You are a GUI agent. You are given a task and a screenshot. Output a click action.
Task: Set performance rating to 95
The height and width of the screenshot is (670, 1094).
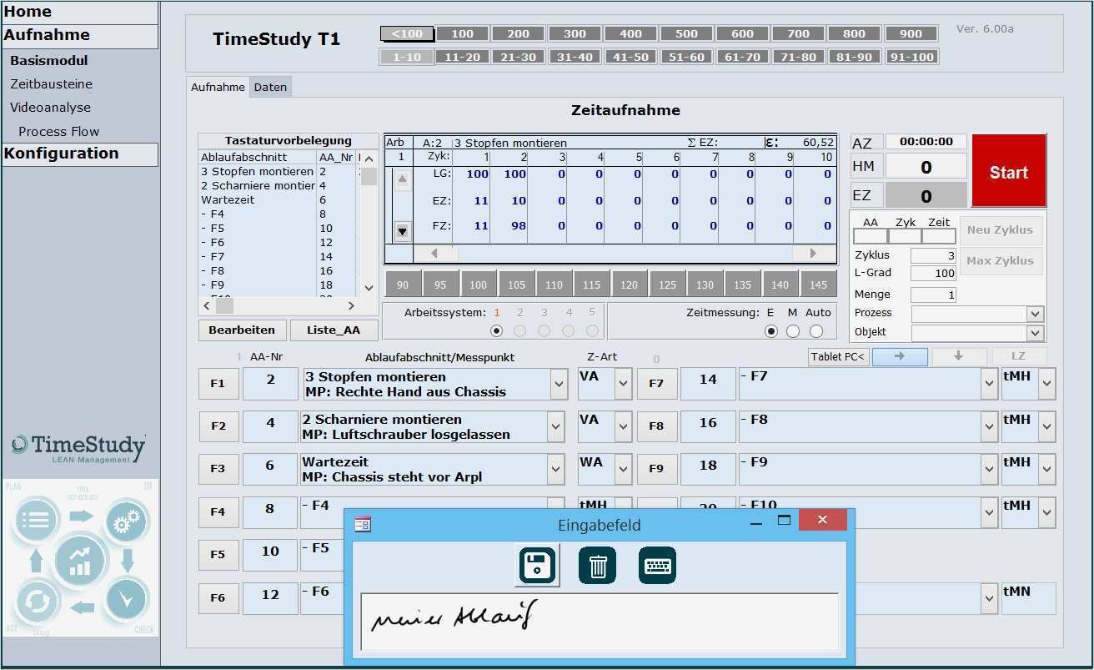pyautogui.click(x=440, y=284)
